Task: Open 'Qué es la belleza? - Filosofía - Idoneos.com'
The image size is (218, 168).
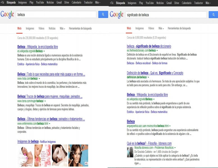Action: click(149, 143)
